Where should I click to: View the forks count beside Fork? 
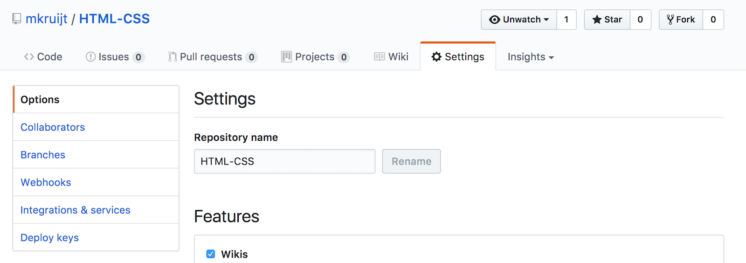pos(713,20)
